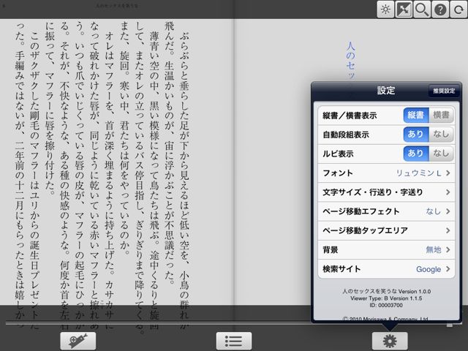Set 自動段組表示 to なし
468x351 pixels.
click(442, 135)
